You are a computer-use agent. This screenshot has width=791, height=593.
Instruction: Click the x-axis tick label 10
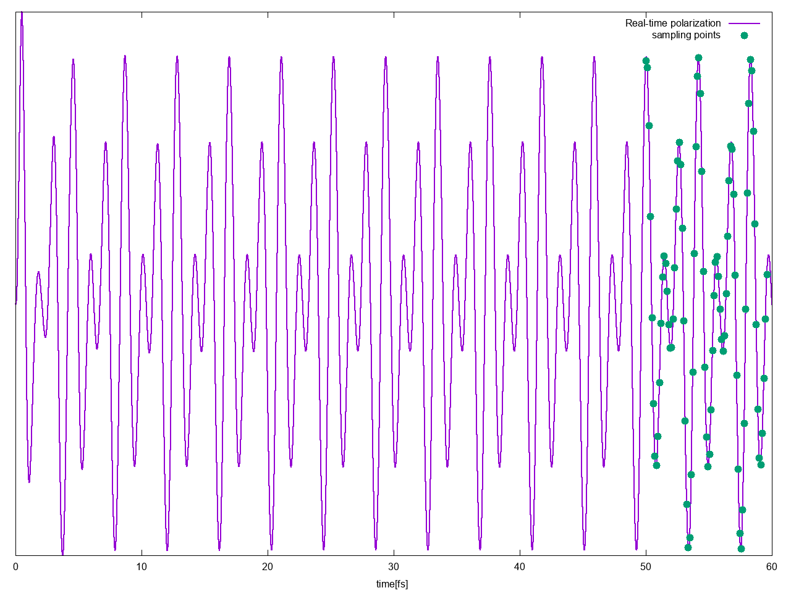click(142, 566)
